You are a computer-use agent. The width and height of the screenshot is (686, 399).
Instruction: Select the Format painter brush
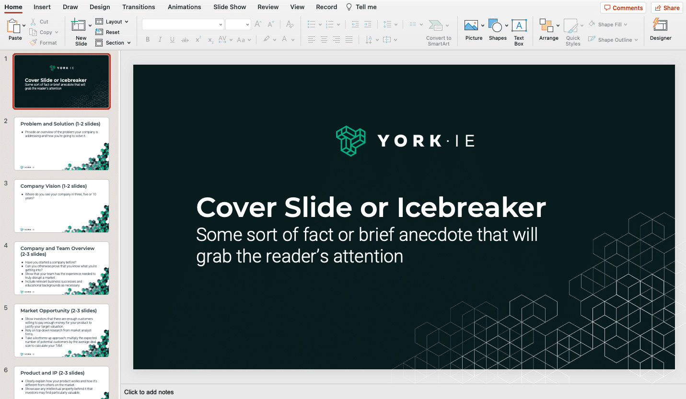[x=33, y=43]
